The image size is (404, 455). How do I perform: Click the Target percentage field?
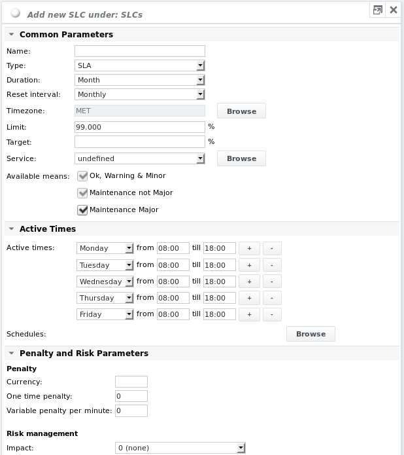tap(140, 141)
